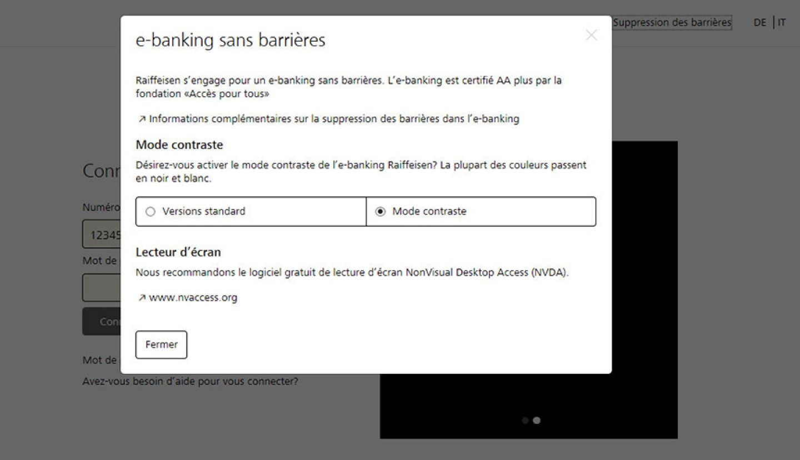
Task: Click the 'e-banking sans barrières' dialog title
Action: pos(231,41)
